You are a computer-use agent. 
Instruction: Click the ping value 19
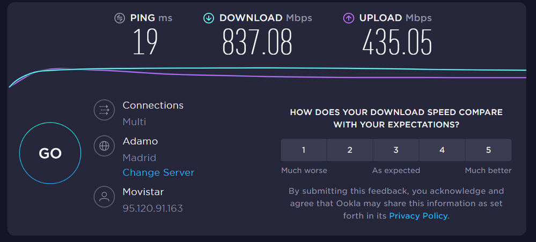[145, 43]
